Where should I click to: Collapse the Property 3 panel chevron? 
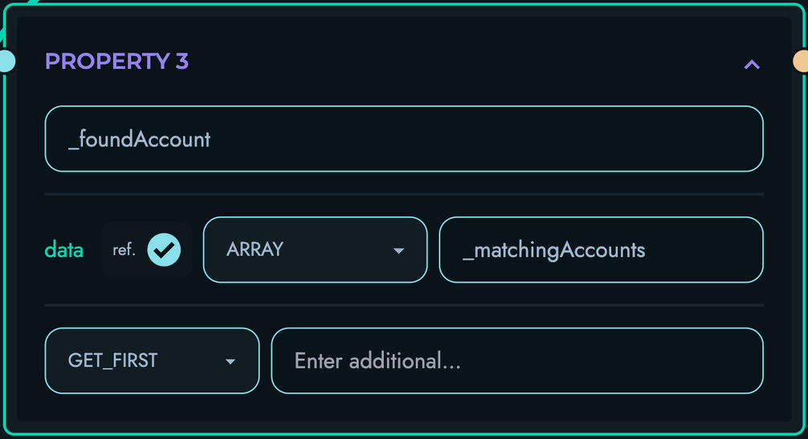tap(752, 64)
